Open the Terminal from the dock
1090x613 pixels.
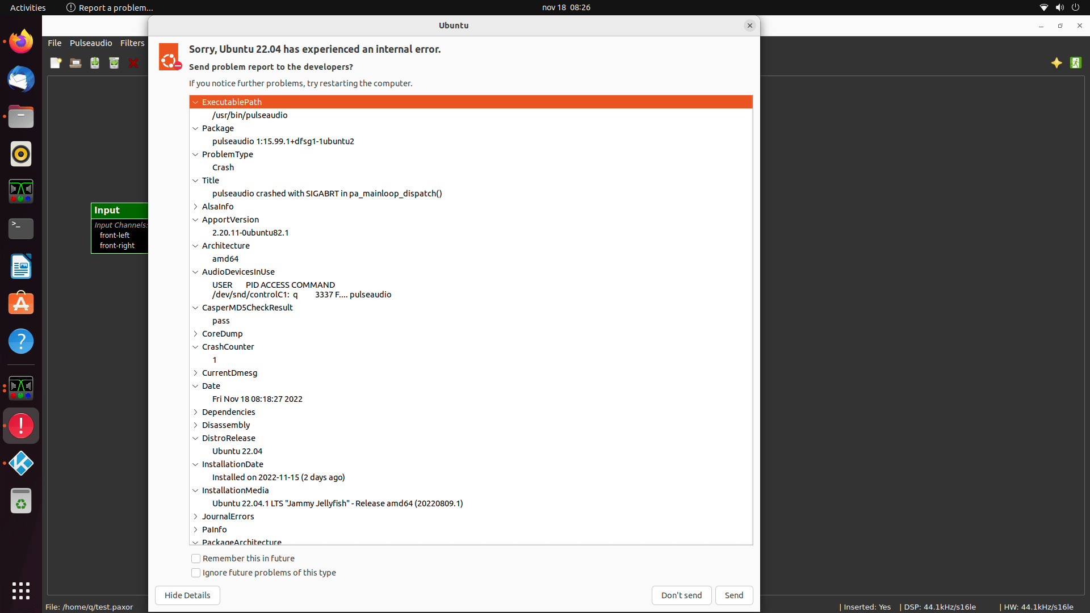[21, 229]
